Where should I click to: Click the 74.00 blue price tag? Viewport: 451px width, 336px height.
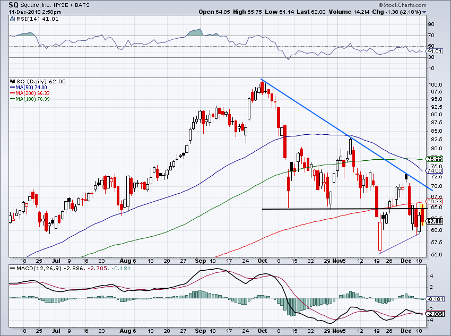[435, 170]
